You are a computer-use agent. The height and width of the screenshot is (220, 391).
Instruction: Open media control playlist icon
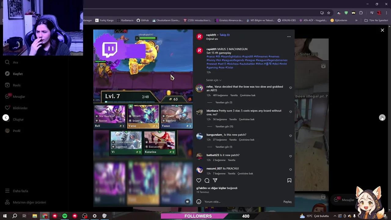point(372,13)
